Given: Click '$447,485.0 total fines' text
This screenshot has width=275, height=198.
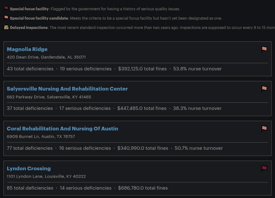Looking at the screenshot, I should (x=142, y=108).
